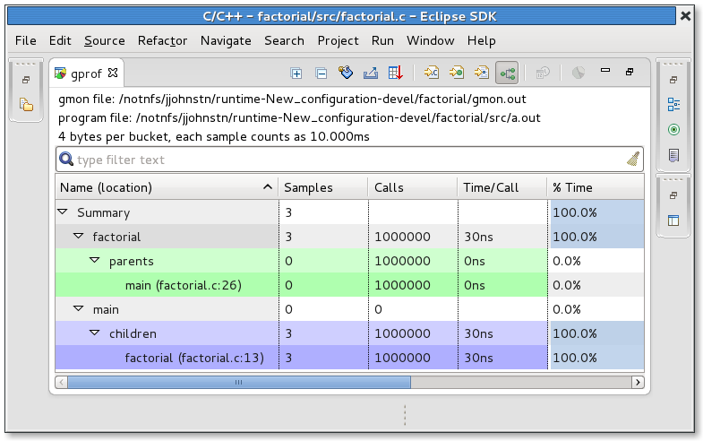Viewport: 703px width, 441px height.
Task: Click the greyed-out clock/calendar timestamp icon
Action: click(x=543, y=73)
